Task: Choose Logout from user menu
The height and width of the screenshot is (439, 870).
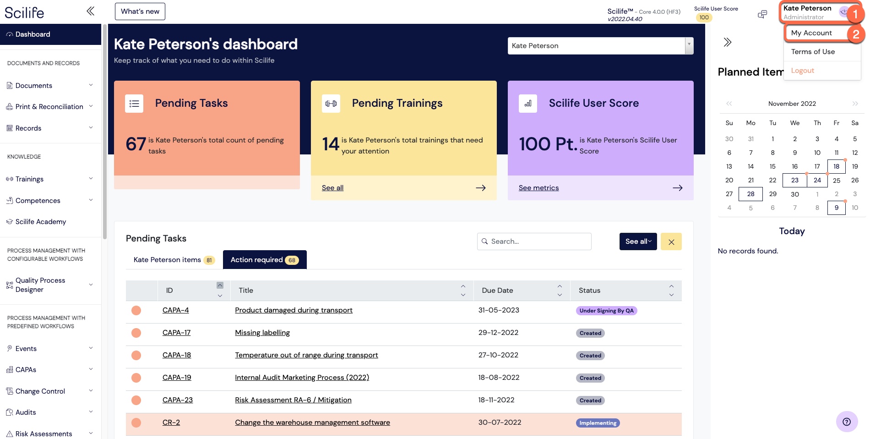Action: pyautogui.click(x=802, y=71)
